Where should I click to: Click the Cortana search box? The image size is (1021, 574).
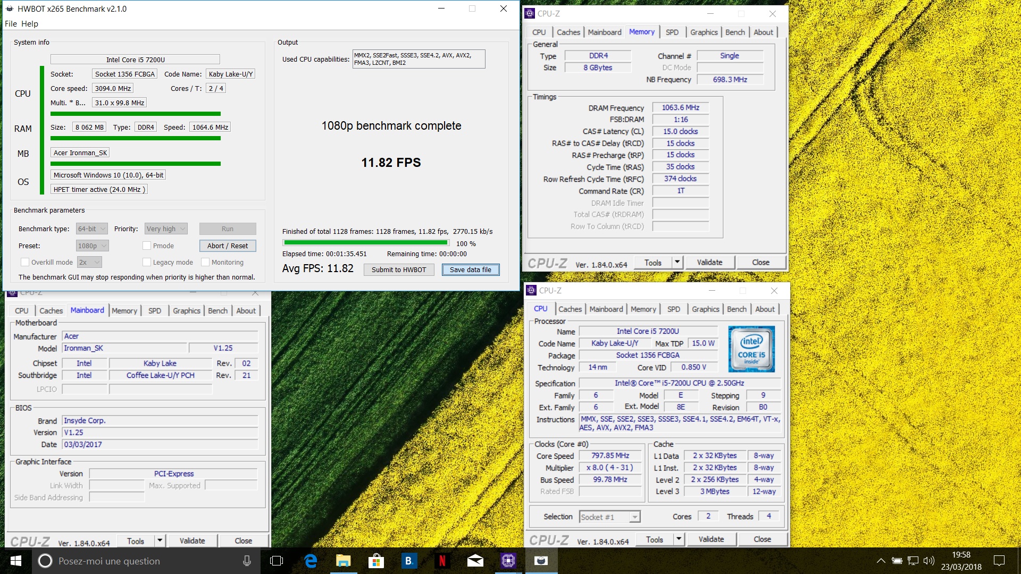coord(146,561)
